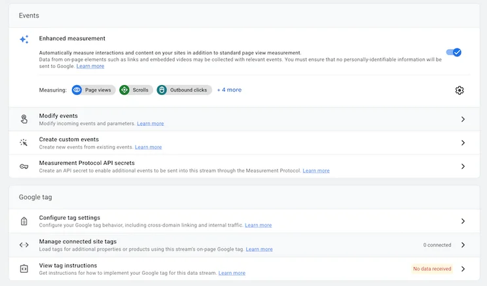Open Manage connected site tags title
Image resolution: width=487 pixels, height=286 pixels.
[78, 241]
